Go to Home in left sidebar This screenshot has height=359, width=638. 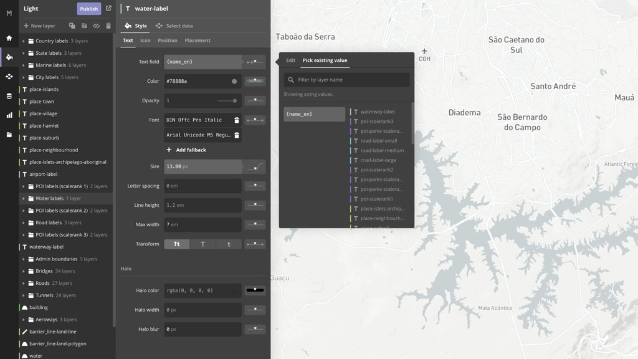(x=9, y=38)
